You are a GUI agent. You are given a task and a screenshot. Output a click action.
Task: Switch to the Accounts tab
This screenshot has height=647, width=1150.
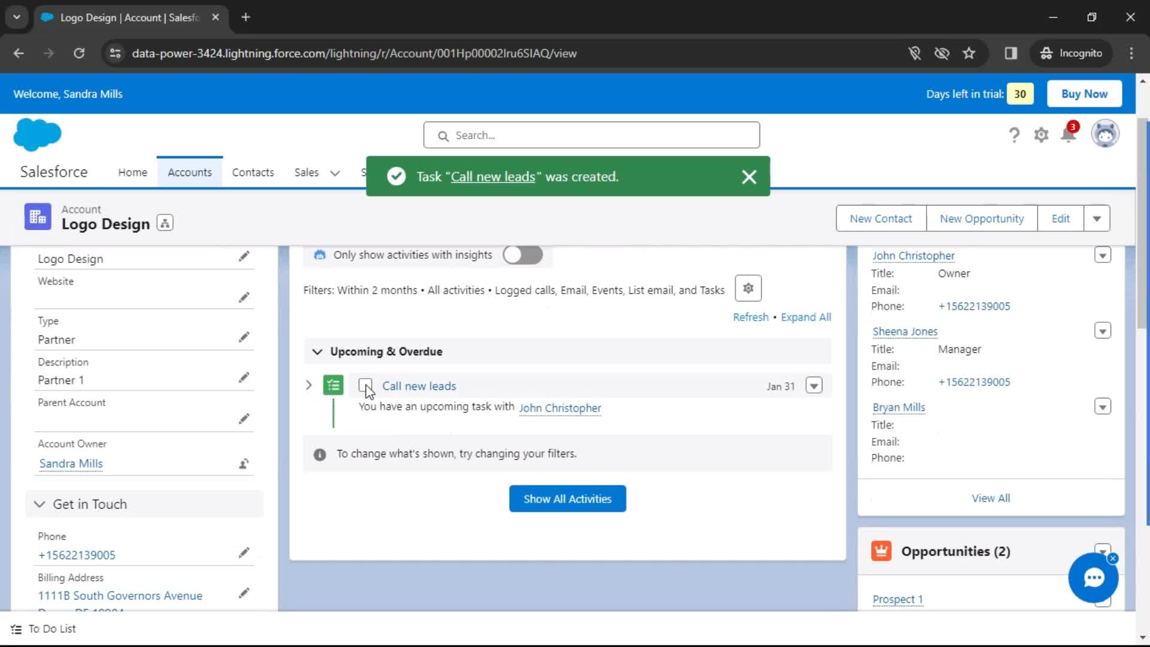click(189, 173)
